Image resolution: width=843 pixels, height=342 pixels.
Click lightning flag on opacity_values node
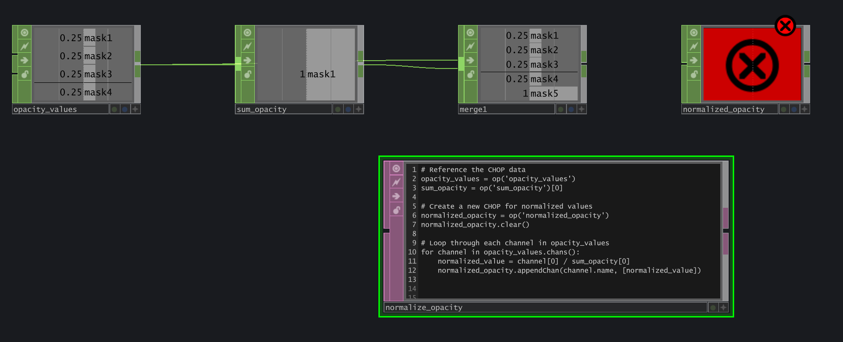pyautogui.click(x=25, y=46)
